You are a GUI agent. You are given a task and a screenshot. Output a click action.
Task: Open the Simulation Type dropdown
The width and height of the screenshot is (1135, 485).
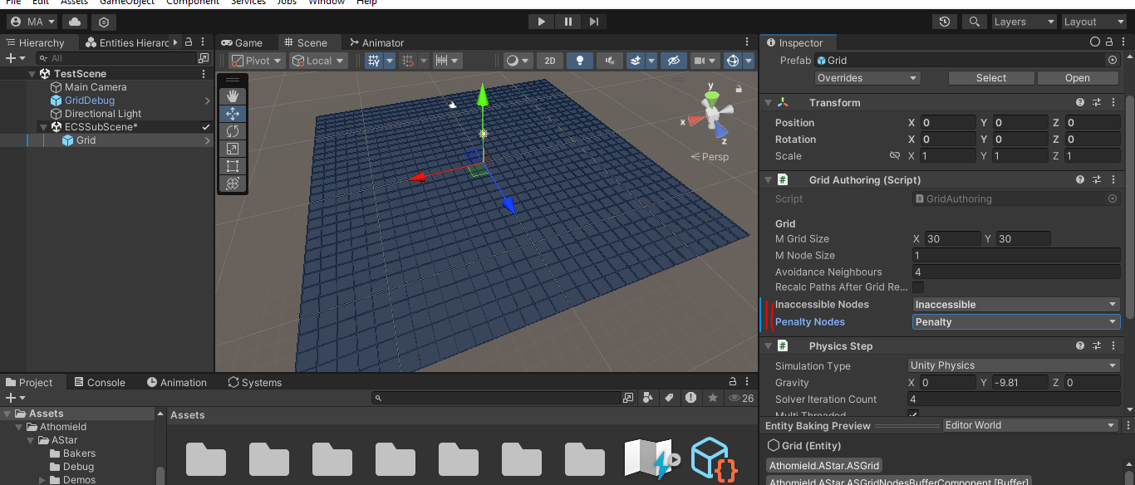pos(1014,365)
